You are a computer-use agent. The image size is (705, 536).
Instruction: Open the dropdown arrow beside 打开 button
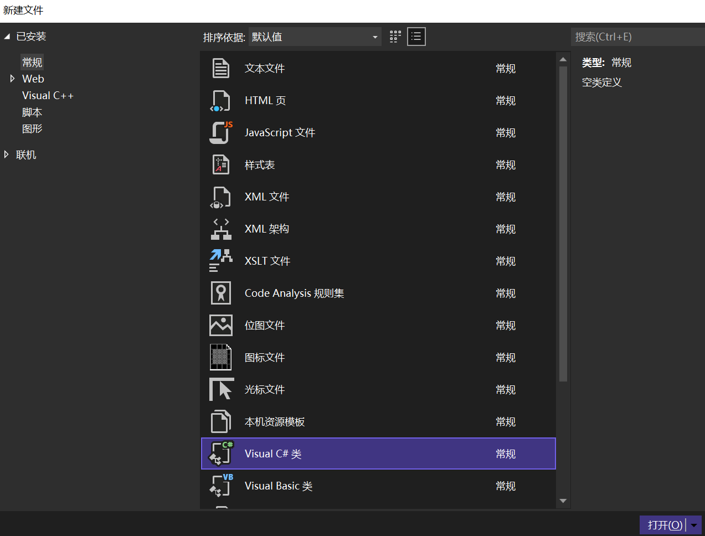[x=694, y=525]
